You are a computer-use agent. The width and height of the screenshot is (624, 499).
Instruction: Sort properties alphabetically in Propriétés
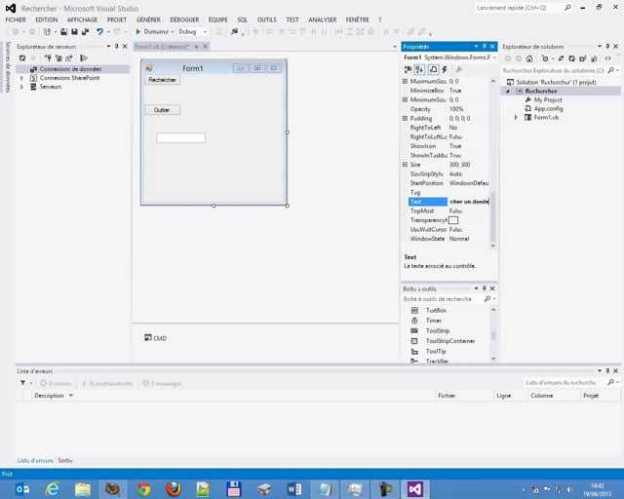click(419, 69)
